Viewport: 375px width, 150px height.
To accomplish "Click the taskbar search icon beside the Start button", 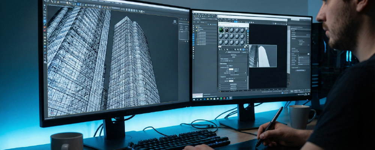I will pyautogui.click(x=198, y=99).
